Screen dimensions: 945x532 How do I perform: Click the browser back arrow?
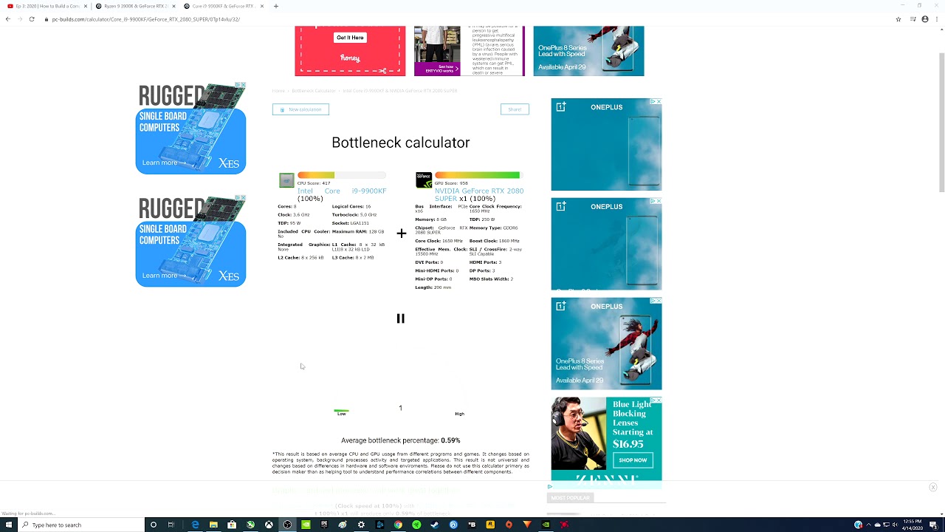point(8,19)
